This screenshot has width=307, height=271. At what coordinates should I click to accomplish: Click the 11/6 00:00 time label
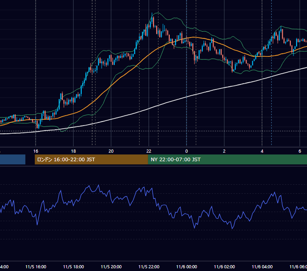click(x=186, y=266)
